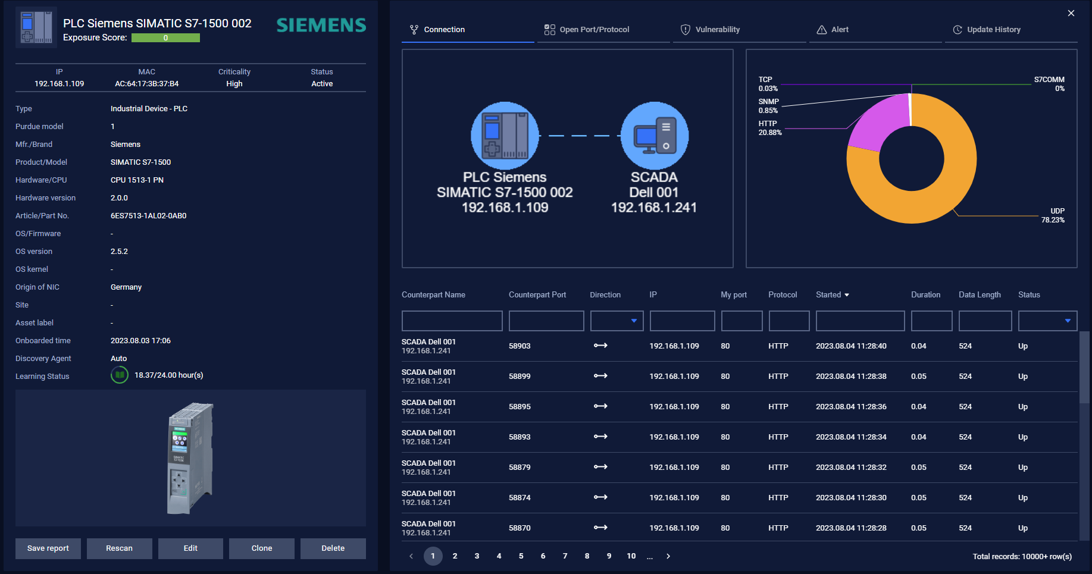Click the PLC product photo thumbnail
Image resolution: width=1092 pixels, height=574 pixels.
(190, 458)
